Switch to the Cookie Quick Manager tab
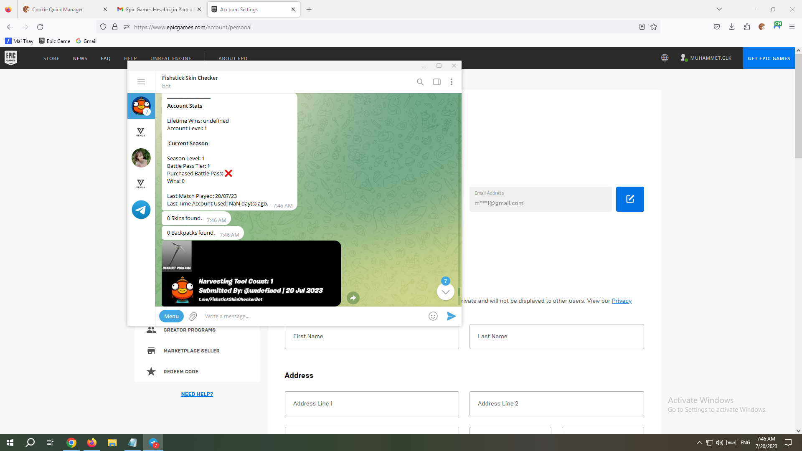Viewport: 802px width, 451px height. click(65, 9)
